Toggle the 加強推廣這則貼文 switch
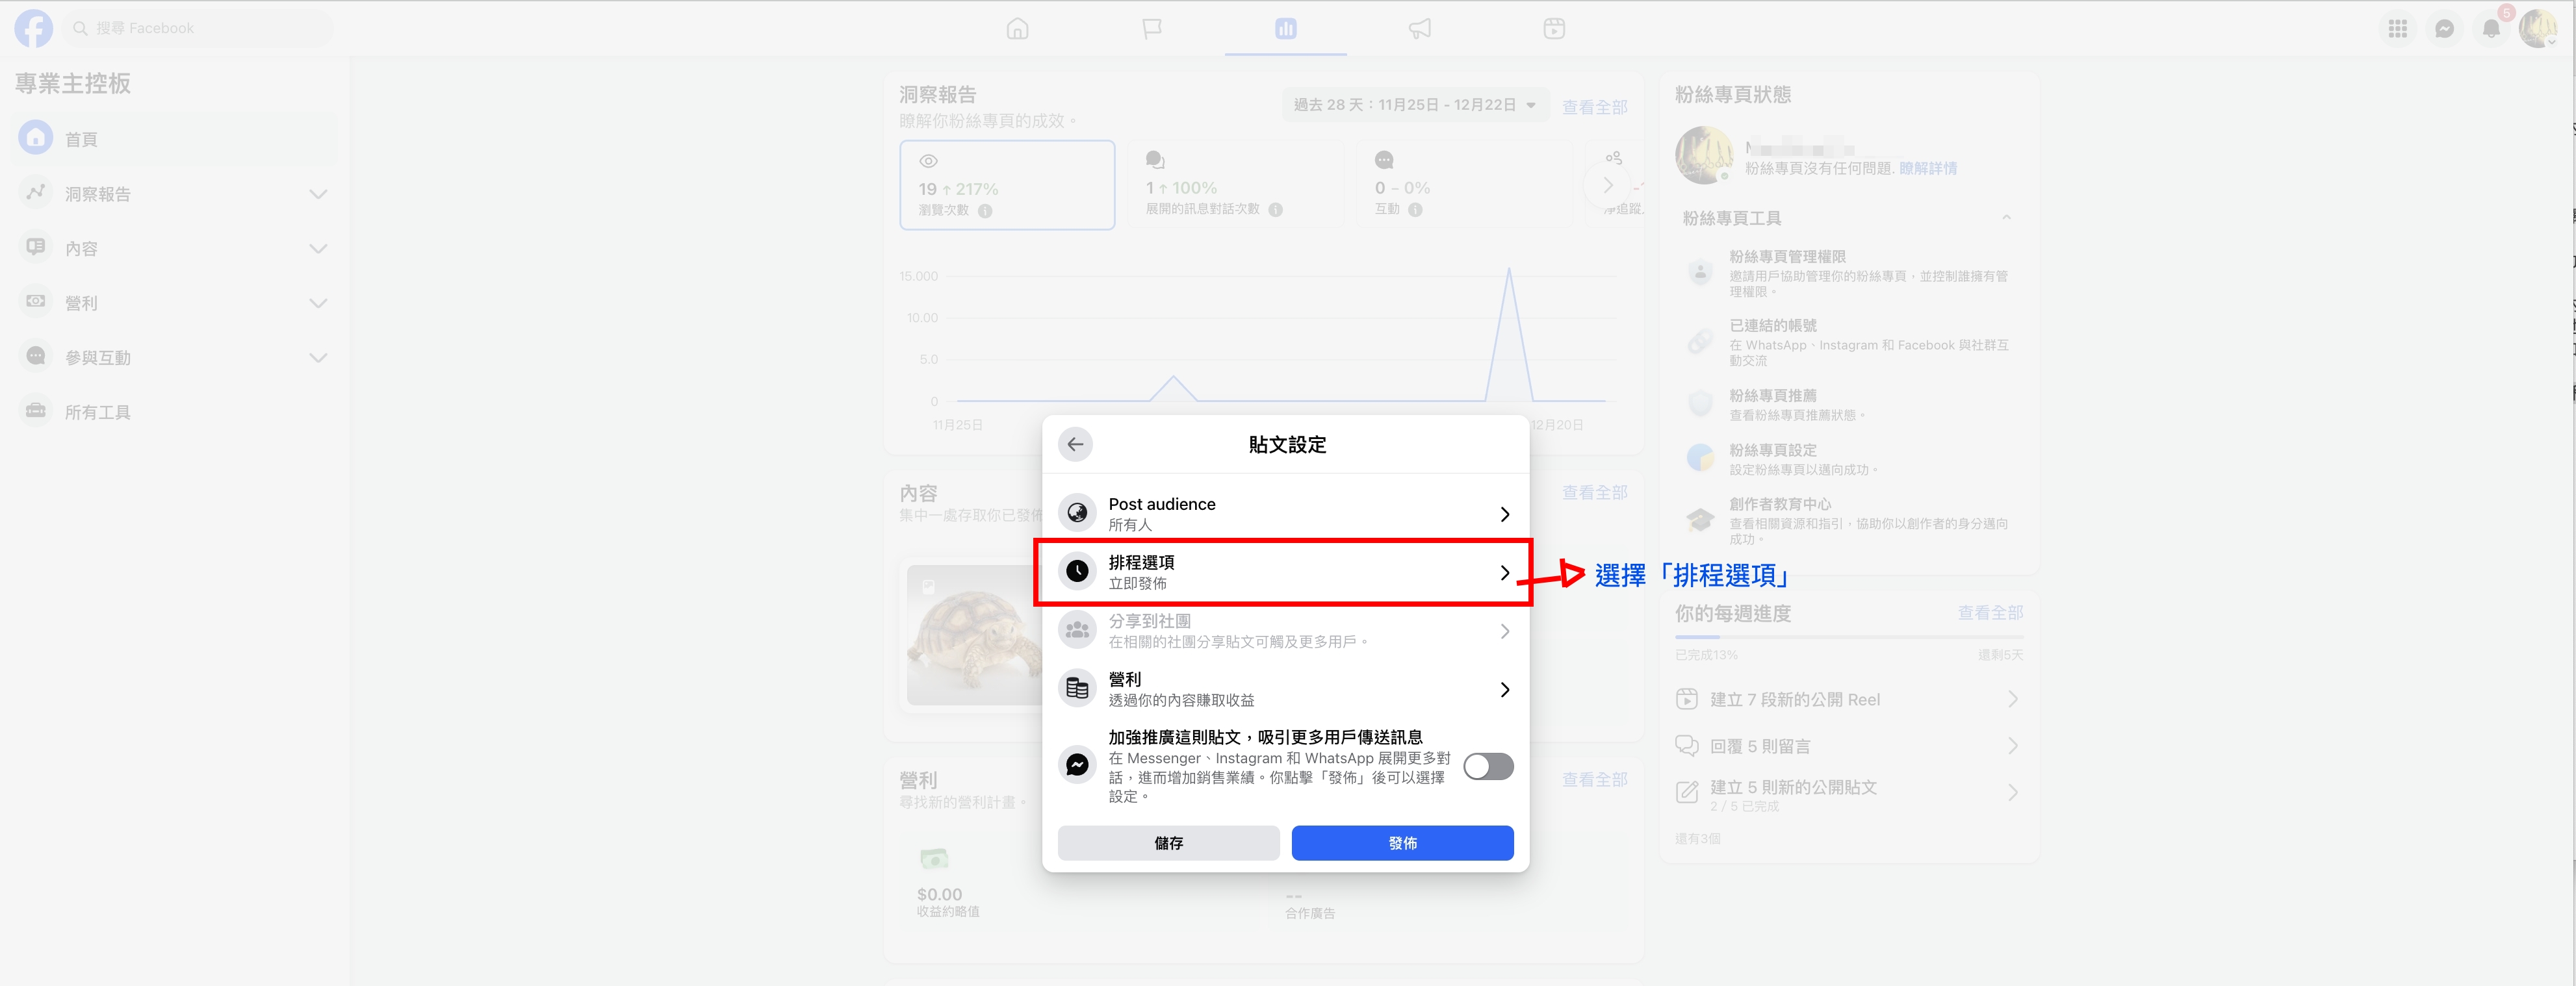 coord(1488,766)
